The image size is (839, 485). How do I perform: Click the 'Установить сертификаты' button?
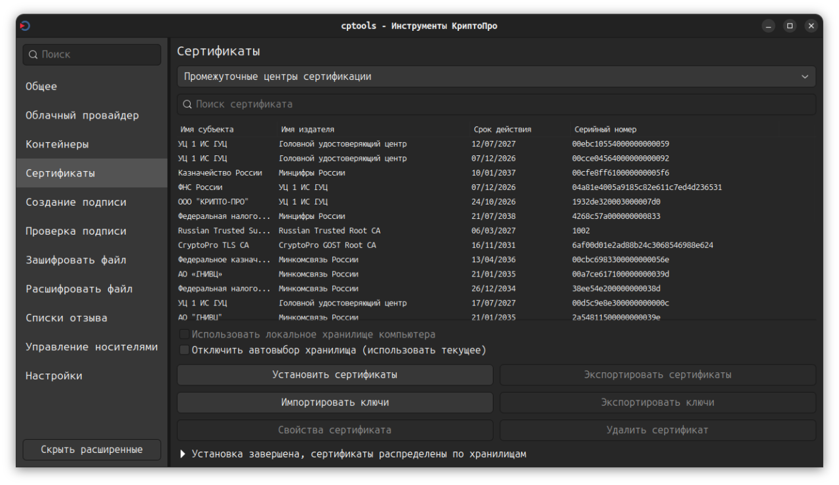pos(335,375)
